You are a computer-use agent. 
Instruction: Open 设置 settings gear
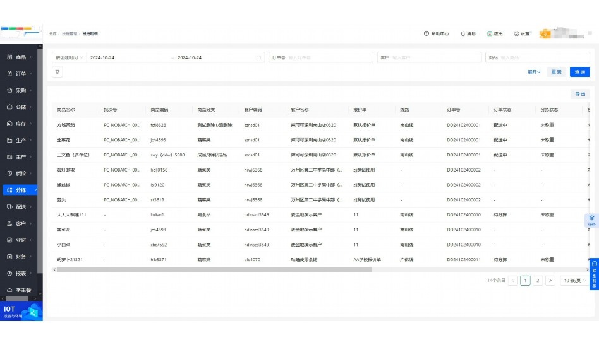pyautogui.click(x=521, y=33)
